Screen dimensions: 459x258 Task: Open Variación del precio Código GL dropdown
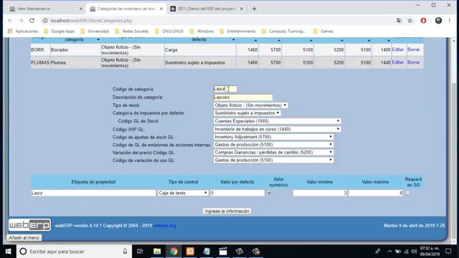[x=273, y=152]
